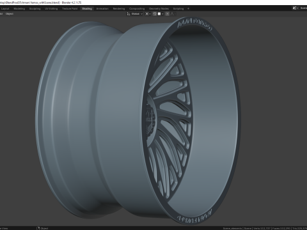Select the Texture Paint workspace tab

(x=70, y=9)
